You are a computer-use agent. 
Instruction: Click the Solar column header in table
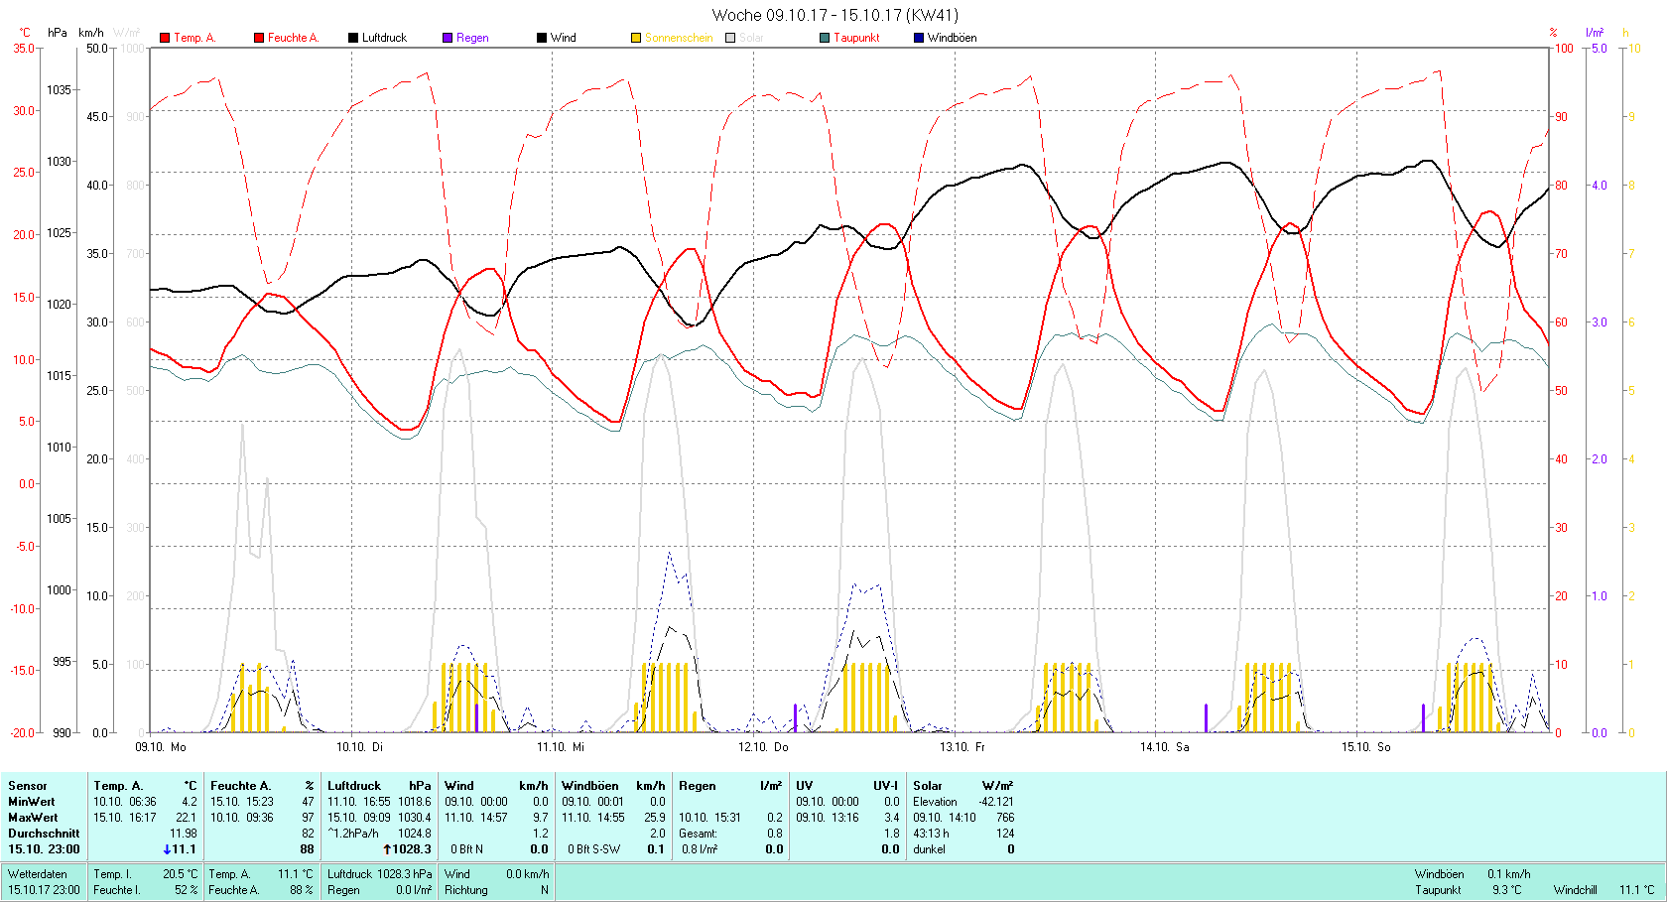(x=928, y=785)
